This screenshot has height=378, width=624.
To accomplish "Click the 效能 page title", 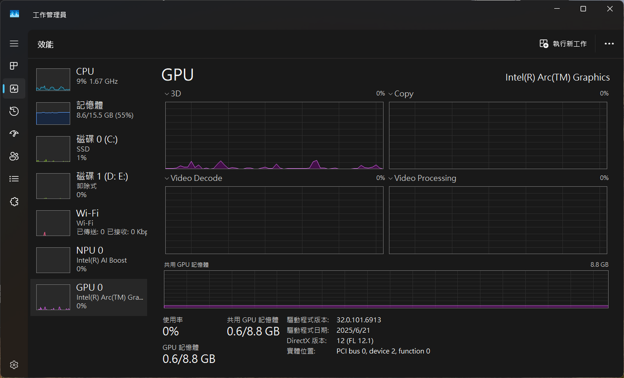I will [45, 44].
